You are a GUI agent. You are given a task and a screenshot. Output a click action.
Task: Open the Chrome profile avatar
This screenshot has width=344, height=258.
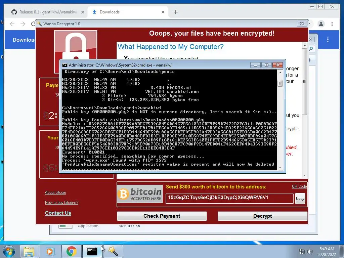tap(321, 24)
